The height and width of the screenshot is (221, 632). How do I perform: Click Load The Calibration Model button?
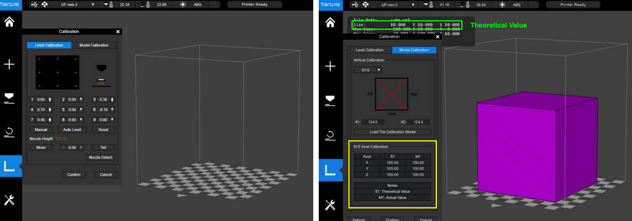tap(393, 132)
